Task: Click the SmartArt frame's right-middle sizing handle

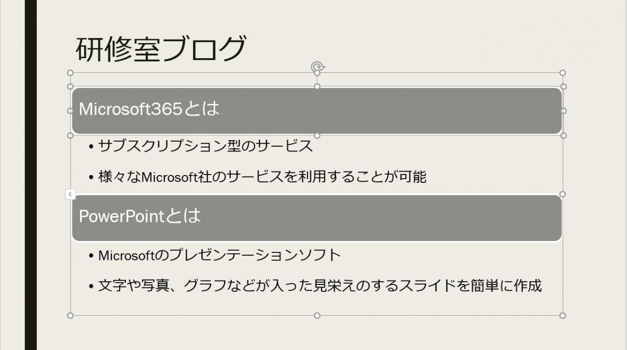Action: coord(562,194)
